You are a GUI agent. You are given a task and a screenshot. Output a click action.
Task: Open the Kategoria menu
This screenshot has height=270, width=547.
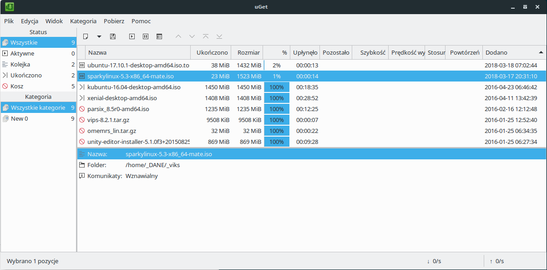83,21
